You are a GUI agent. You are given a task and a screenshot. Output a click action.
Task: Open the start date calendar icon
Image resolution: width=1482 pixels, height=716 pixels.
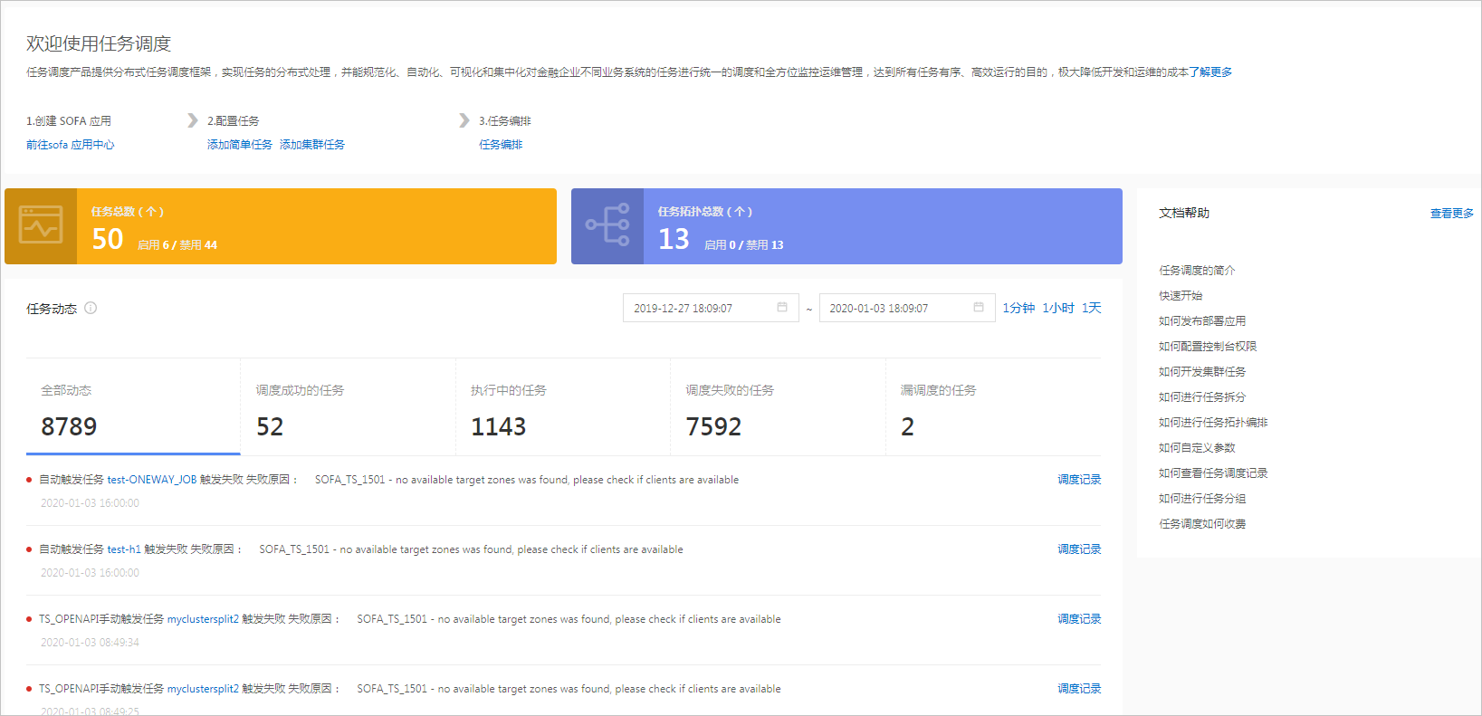coord(782,308)
